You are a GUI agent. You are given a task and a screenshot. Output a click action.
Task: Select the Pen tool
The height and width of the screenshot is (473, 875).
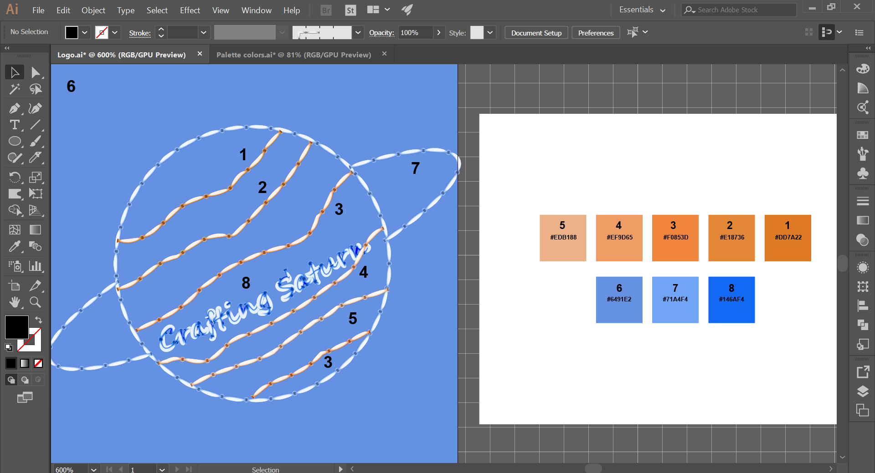click(15, 108)
